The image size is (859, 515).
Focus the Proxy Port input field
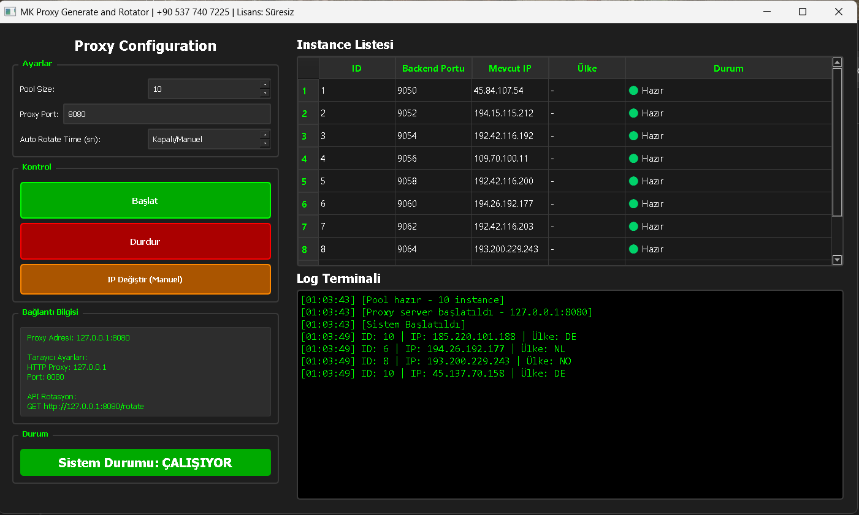click(167, 114)
